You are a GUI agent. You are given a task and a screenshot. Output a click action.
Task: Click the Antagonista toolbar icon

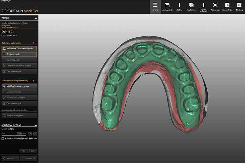tap(167, 7)
